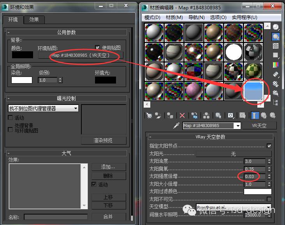
Task: Select the blue VR sky sample slot
Action: click(x=253, y=91)
